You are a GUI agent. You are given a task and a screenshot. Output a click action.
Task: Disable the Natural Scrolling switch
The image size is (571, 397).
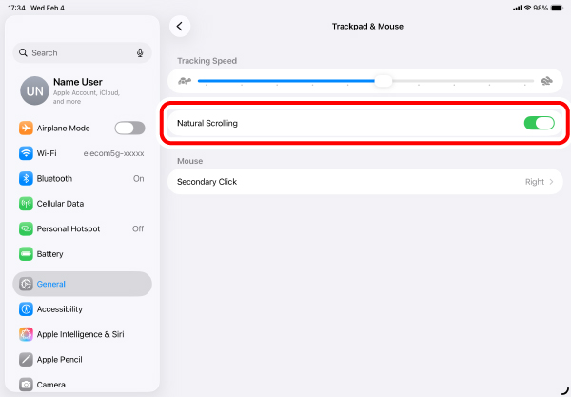coord(539,123)
